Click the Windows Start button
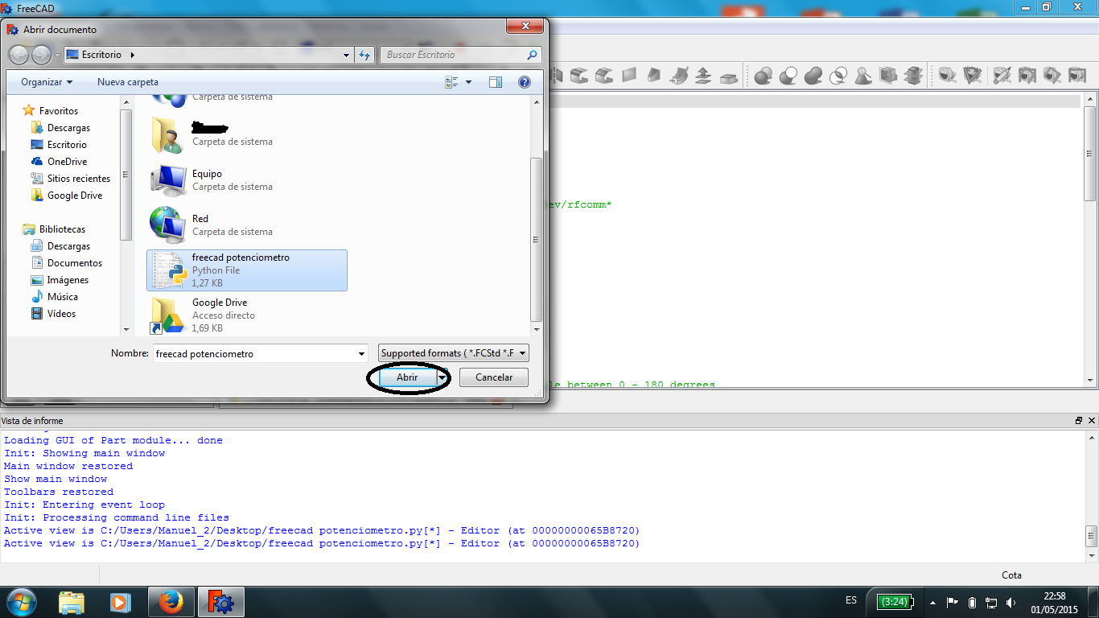The width and height of the screenshot is (1099, 618). coord(22,602)
